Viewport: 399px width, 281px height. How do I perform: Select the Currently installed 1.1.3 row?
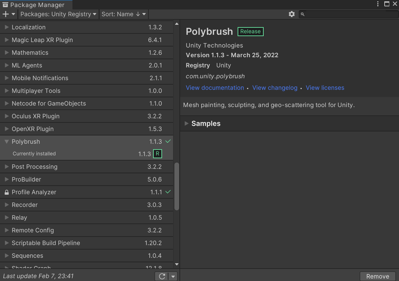(87, 154)
